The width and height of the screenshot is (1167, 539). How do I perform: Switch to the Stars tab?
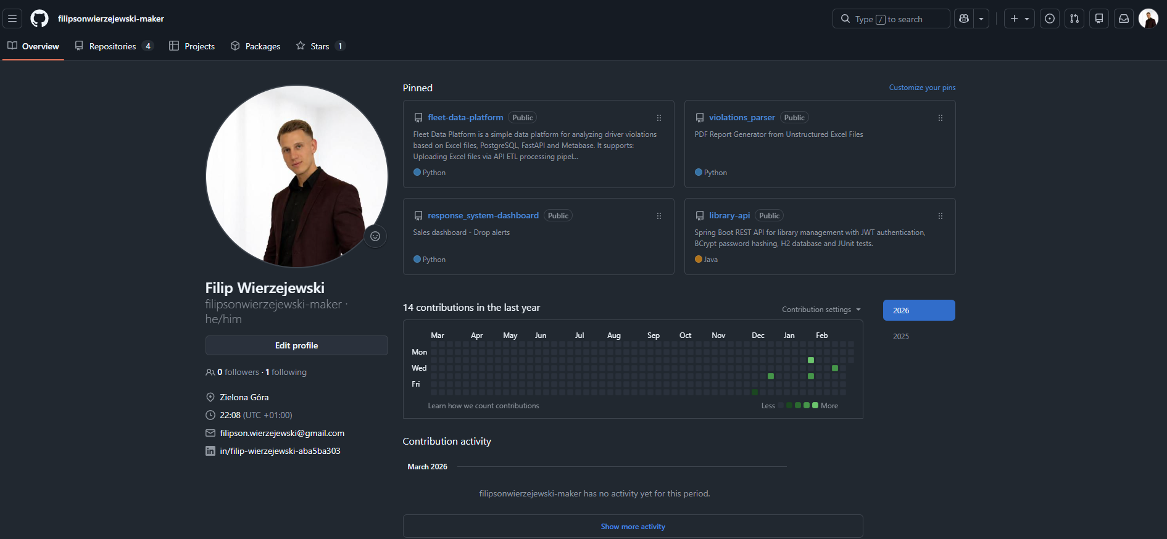320,46
